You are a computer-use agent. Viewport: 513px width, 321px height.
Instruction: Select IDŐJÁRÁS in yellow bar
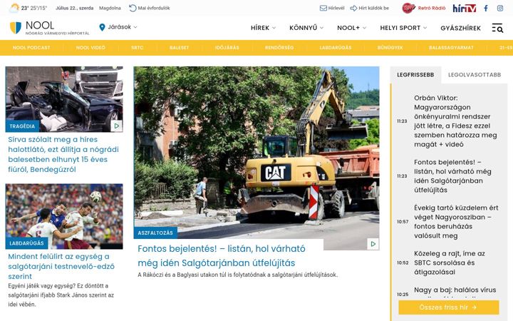(227, 48)
